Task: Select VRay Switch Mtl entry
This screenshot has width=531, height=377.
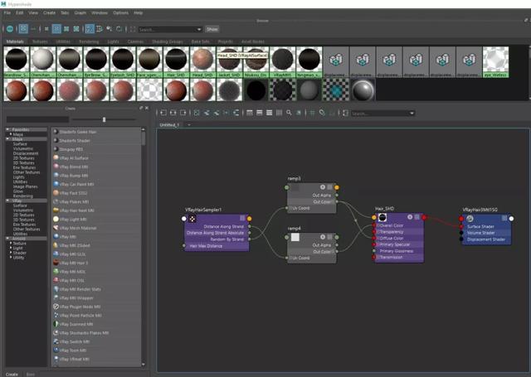Action: pos(96,341)
